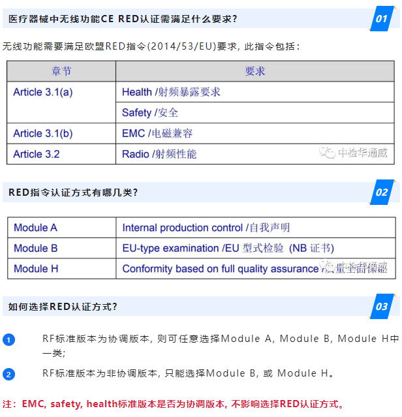Image resolution: width=402 pixels, height=417 pixels.
Task: Click the blue 01 section number badge
Action: coord(382,19)
